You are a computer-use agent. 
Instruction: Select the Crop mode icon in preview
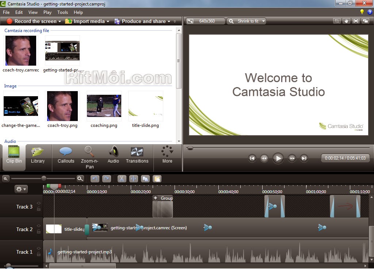pos(337,21)
